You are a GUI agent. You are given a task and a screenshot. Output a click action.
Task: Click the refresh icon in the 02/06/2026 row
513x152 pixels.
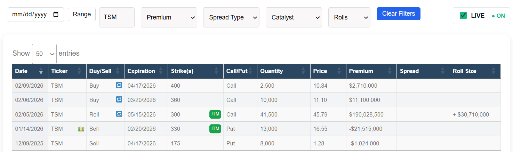coord(119,99)
